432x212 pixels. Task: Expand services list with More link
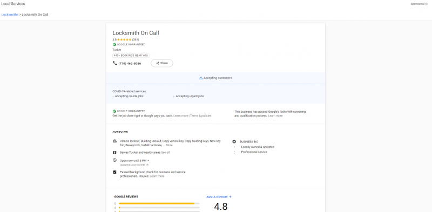pos(169,145)
